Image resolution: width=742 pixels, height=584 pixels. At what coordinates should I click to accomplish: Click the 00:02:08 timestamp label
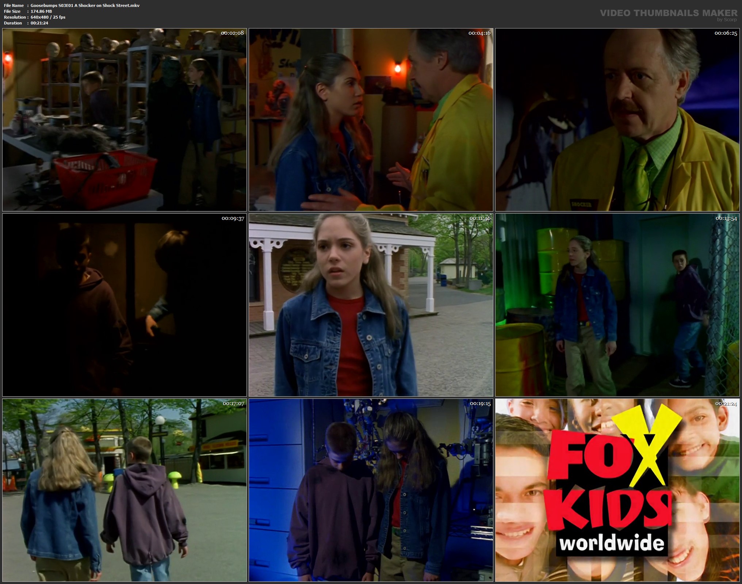(232, 33)
